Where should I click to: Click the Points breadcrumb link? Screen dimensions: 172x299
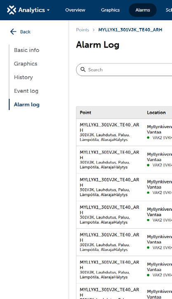(82, 30)
